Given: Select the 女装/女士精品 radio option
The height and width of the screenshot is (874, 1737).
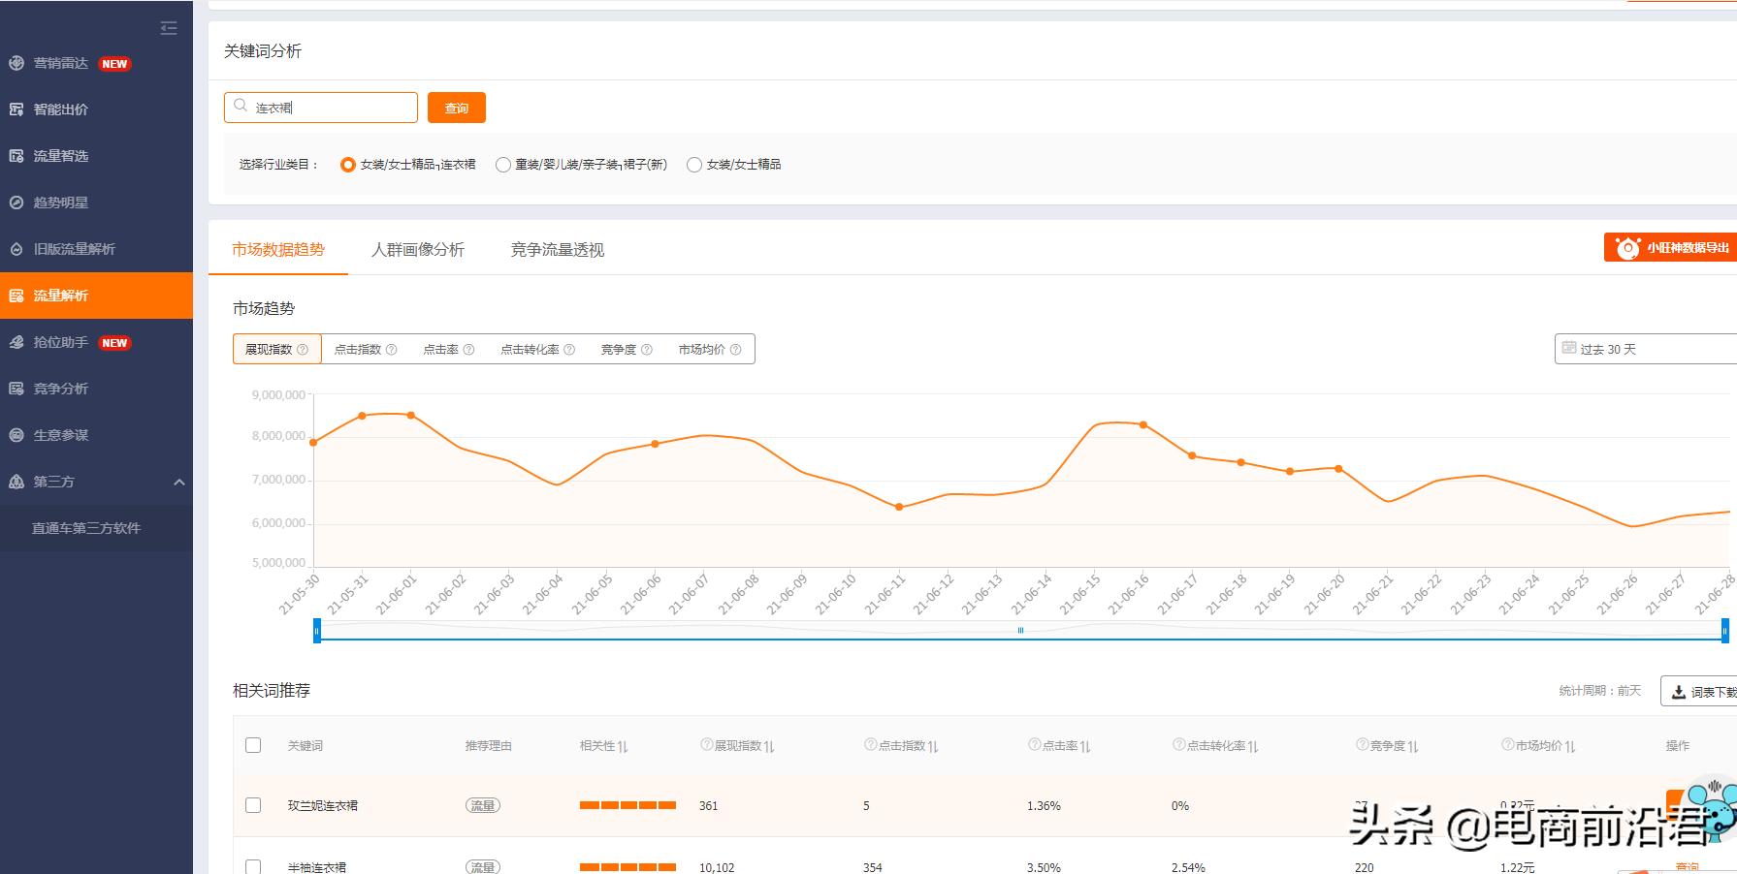Looking at the screenshot, I should point(694,165).
